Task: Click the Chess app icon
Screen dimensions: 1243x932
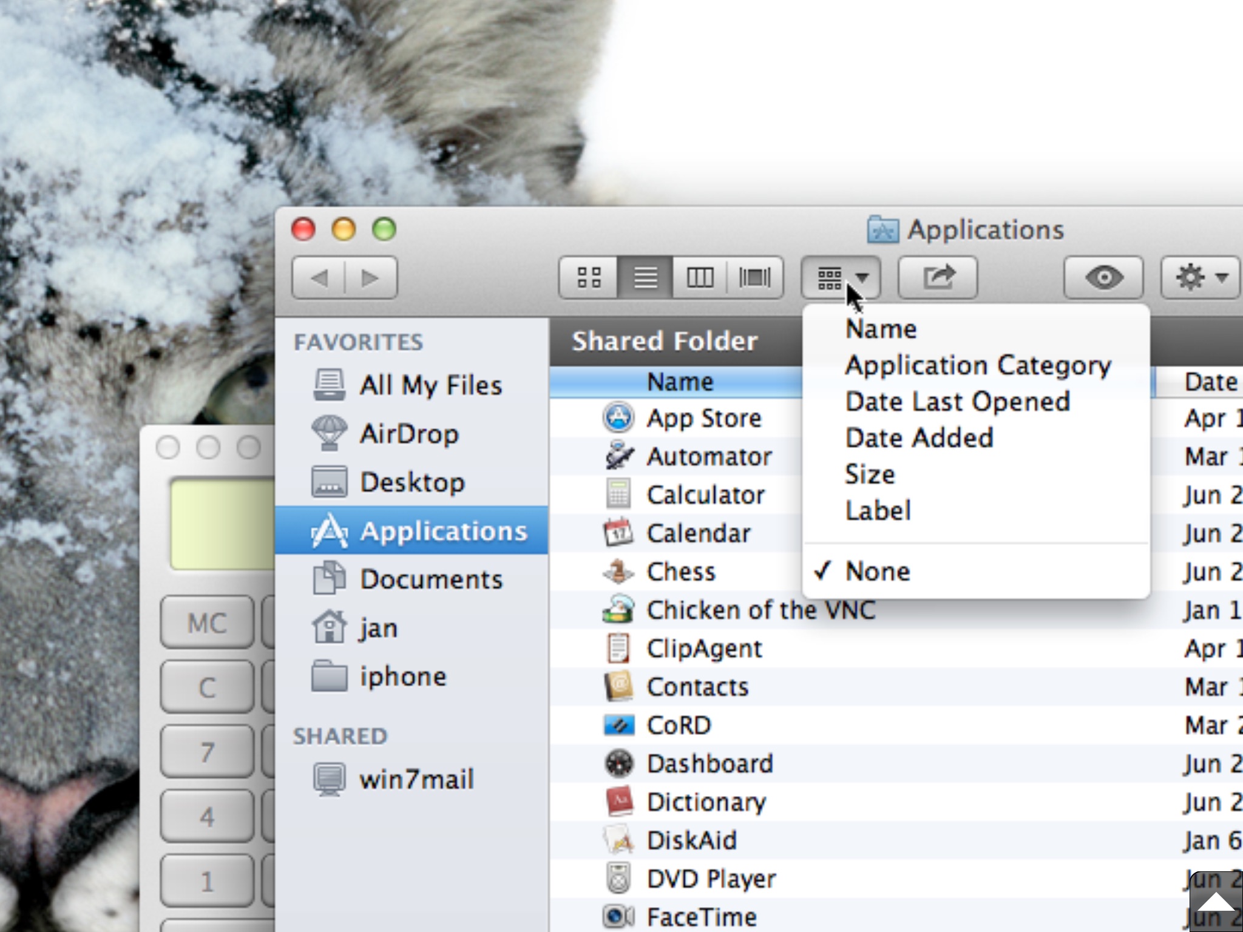Action: tap(618, 571)
